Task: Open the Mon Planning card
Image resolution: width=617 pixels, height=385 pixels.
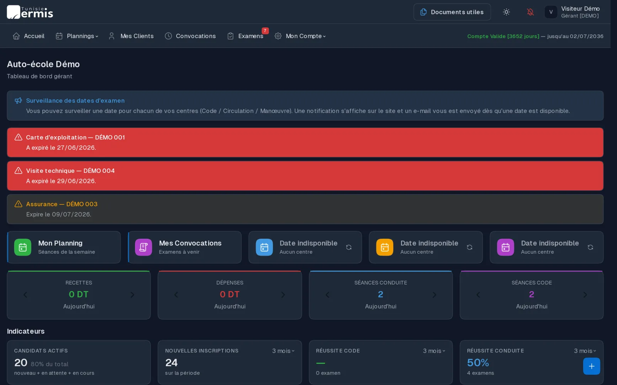Action: tap(64, 247)
